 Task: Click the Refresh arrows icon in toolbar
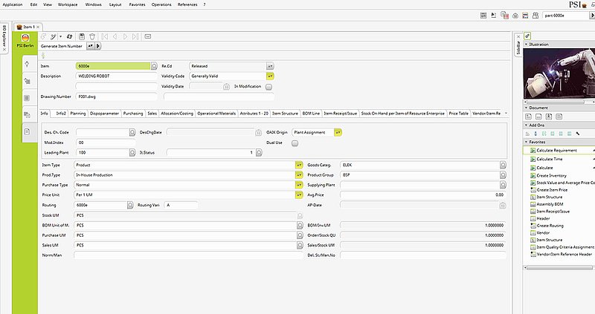tap(69, 36)
